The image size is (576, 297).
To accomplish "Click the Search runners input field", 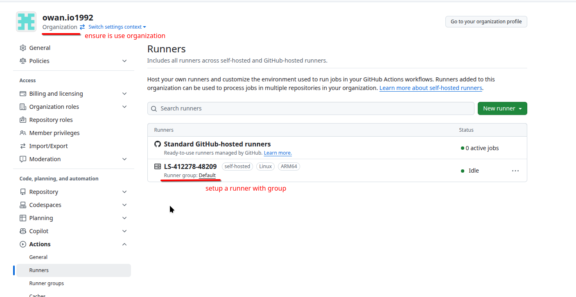I will (311, 108).
